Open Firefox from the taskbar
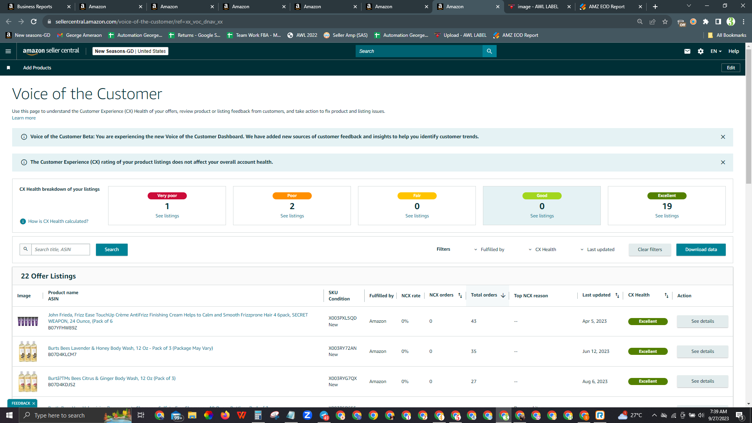The height and width of the screenshot is (423, 752). 225,415
